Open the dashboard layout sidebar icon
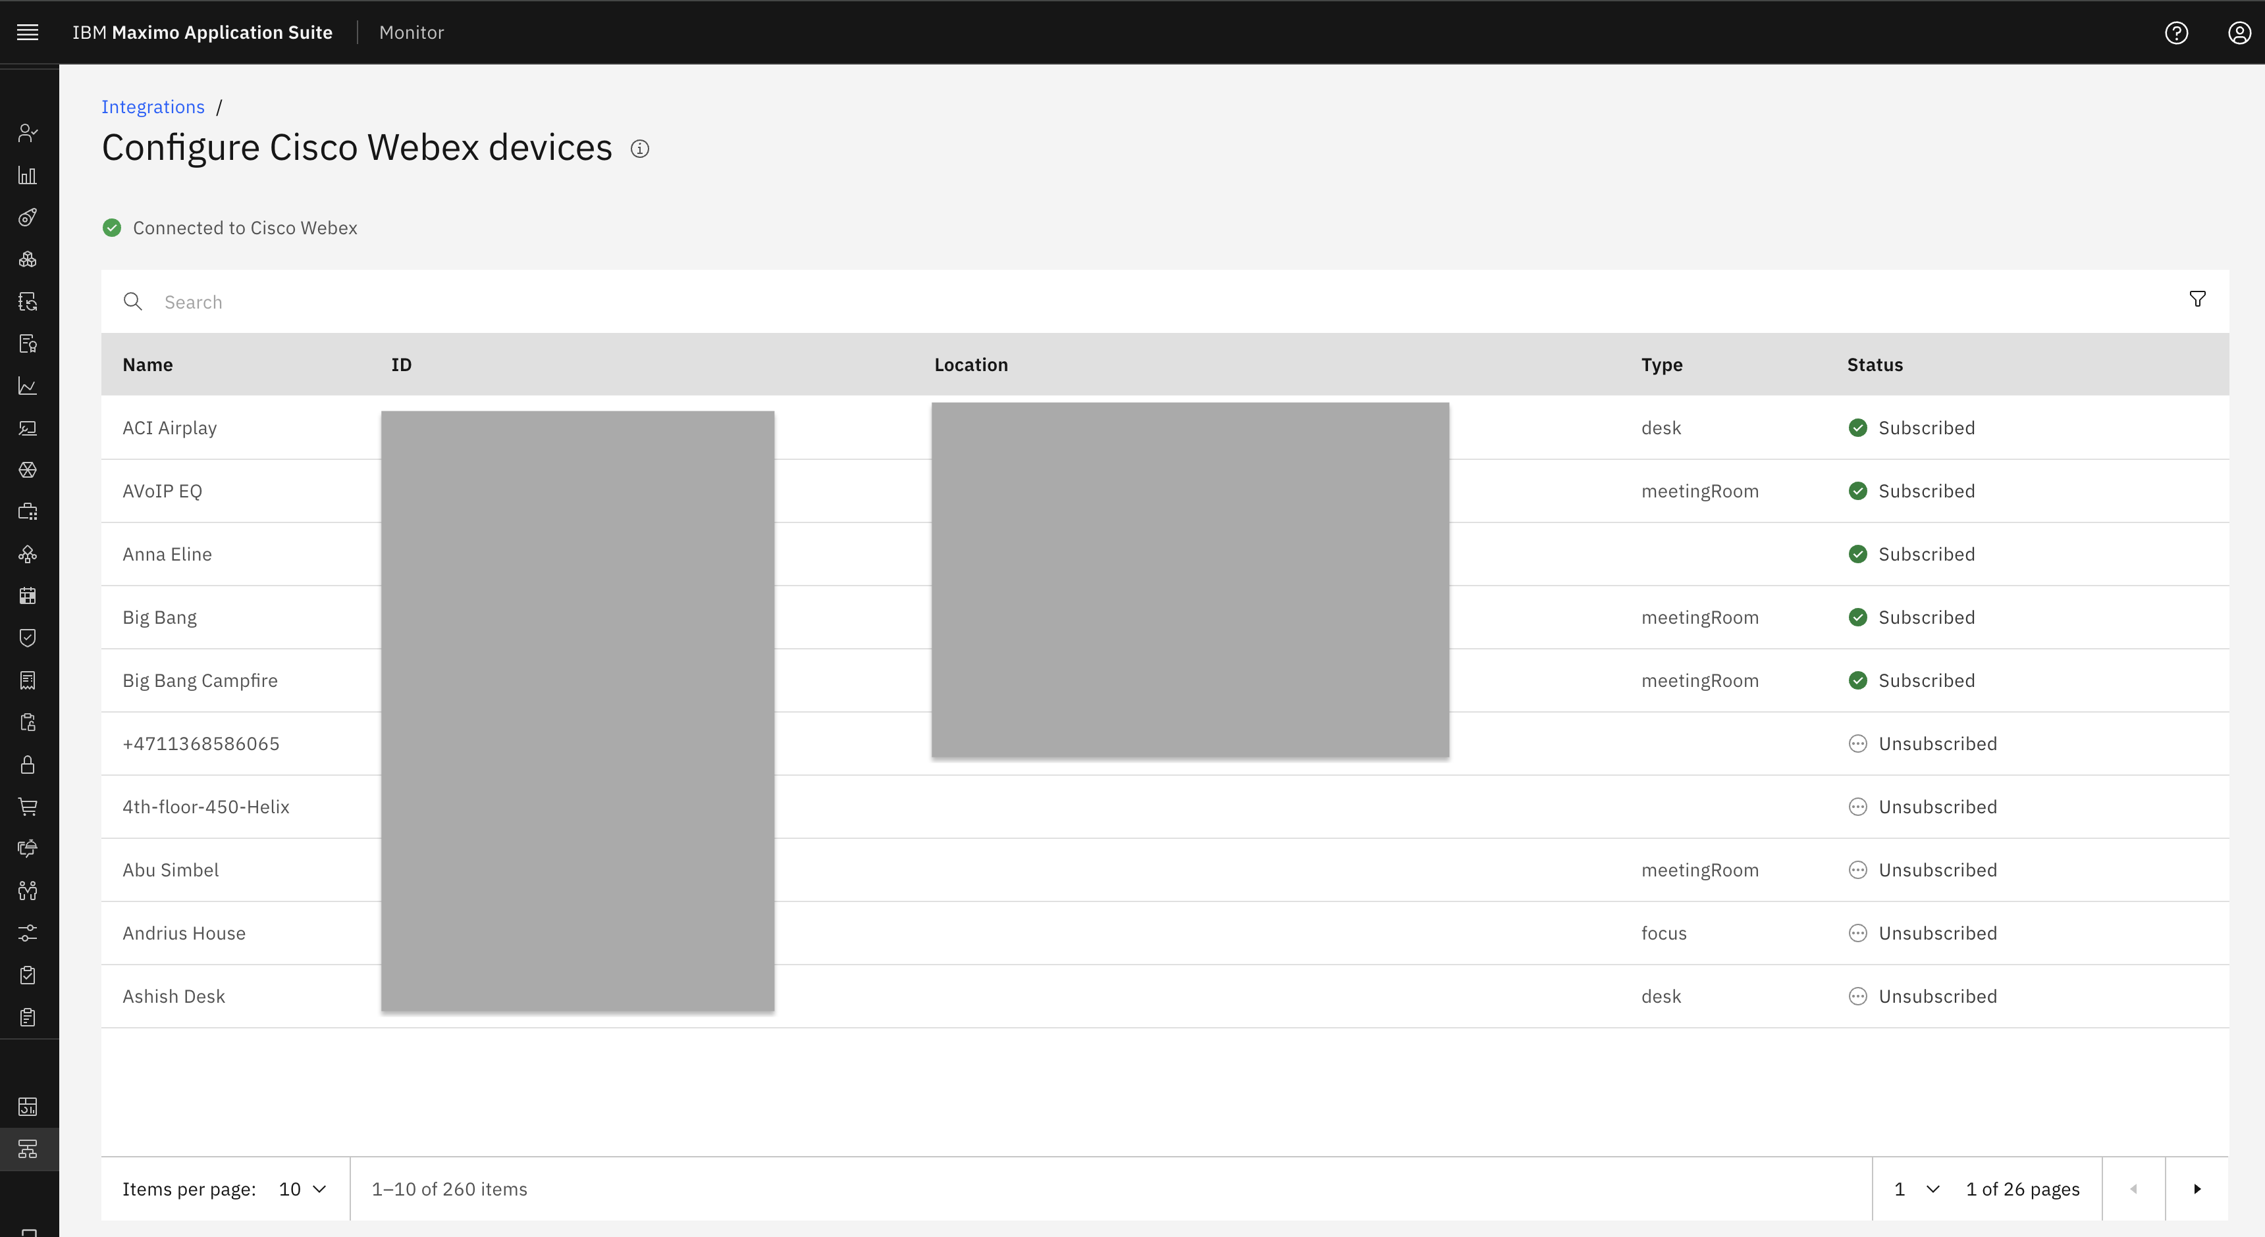This screenshot has width=2265, height=1237. click(x=28, y=1107)
